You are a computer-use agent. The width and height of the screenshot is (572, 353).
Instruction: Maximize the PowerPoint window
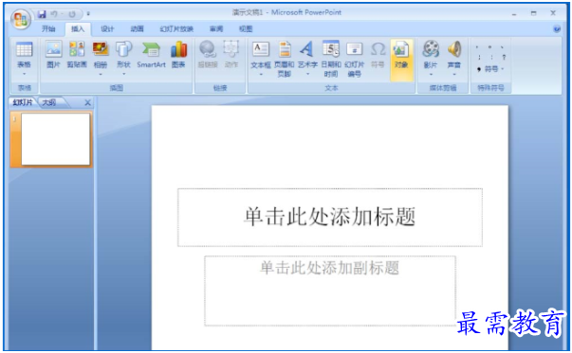coord(534,13)
